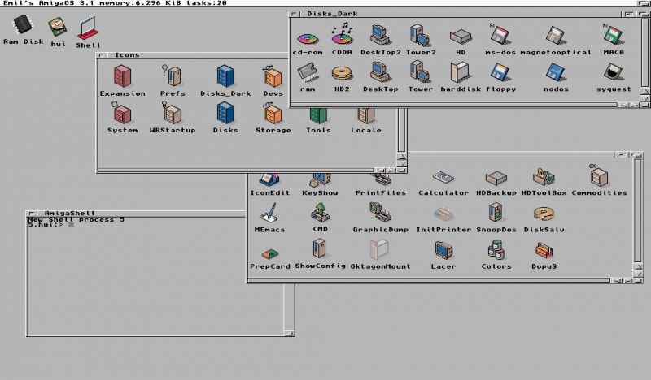
Task: Launch DopuS file manager
Action: [544, 251]
